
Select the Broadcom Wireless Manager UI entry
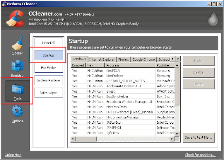[123, 102]
